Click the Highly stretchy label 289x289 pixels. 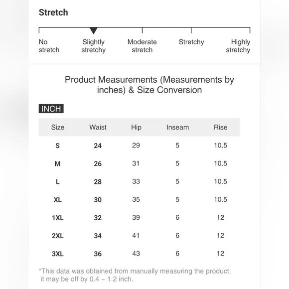point(238,46)
